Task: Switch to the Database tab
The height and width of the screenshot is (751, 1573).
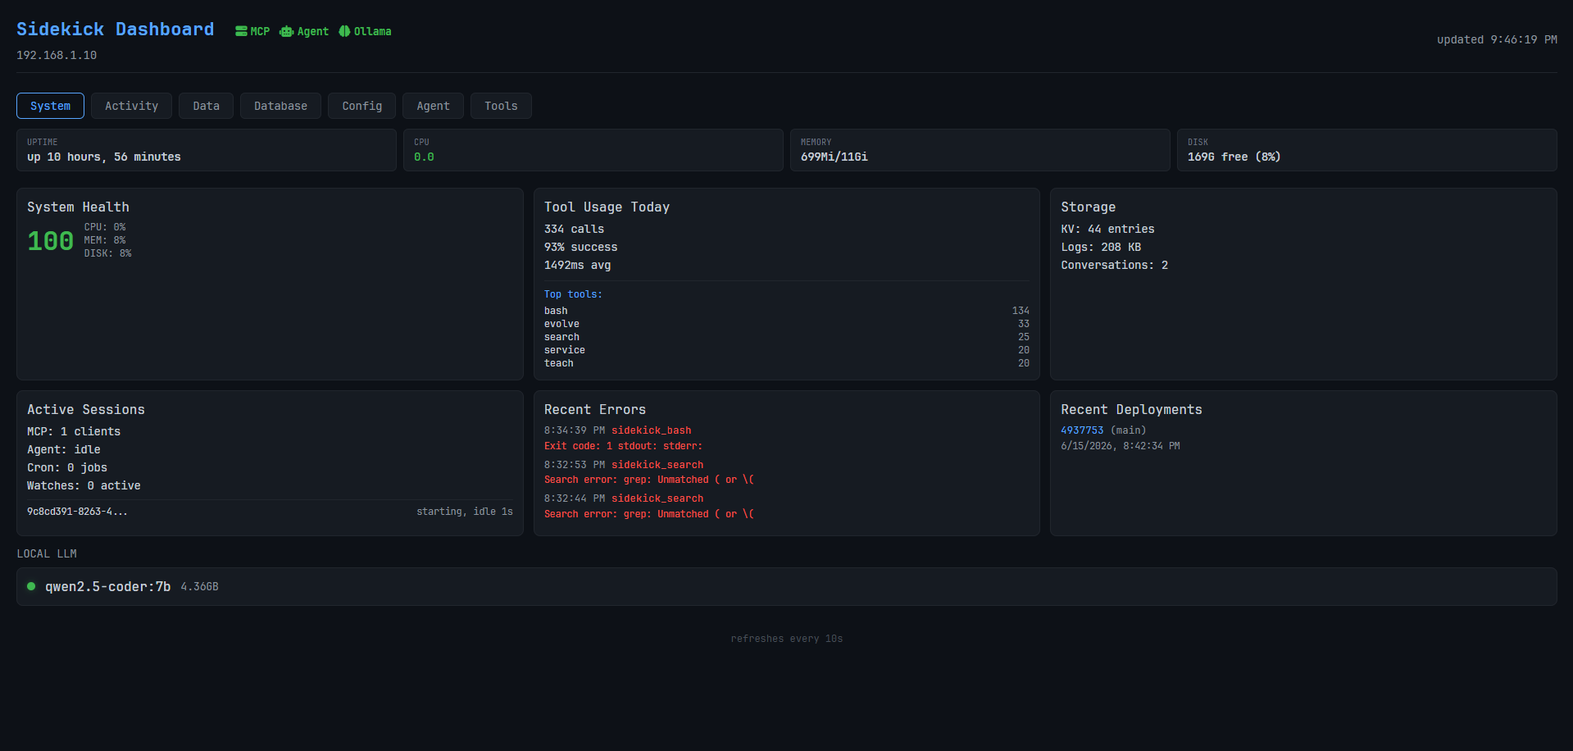Action: pyautogui.click(x=280, y=106)
